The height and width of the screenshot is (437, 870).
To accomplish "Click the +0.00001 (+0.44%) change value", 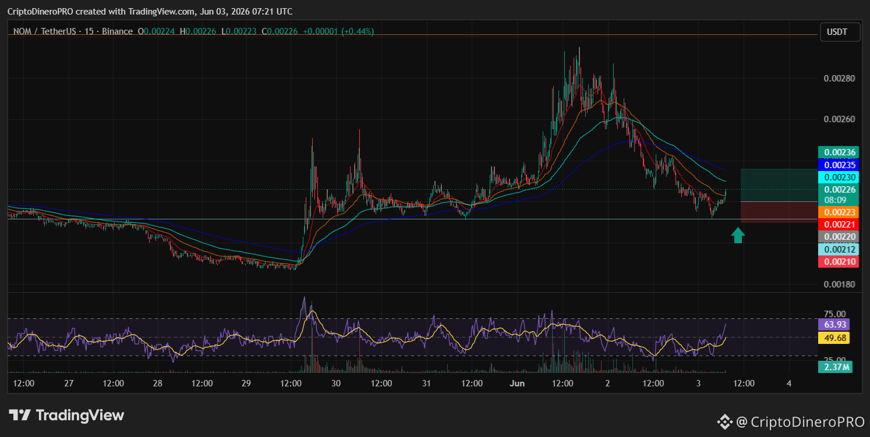I will (x=338, y=31).
